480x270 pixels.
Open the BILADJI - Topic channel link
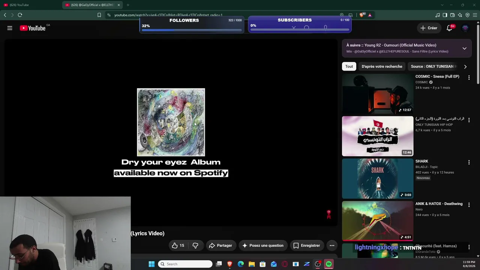[427, 167]
